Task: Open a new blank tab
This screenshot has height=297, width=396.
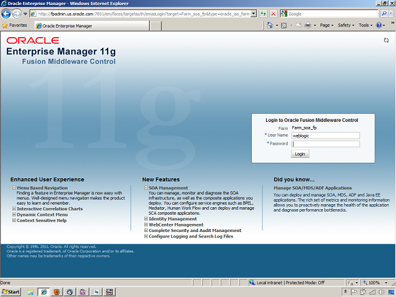Action: (x=155, y=26)
